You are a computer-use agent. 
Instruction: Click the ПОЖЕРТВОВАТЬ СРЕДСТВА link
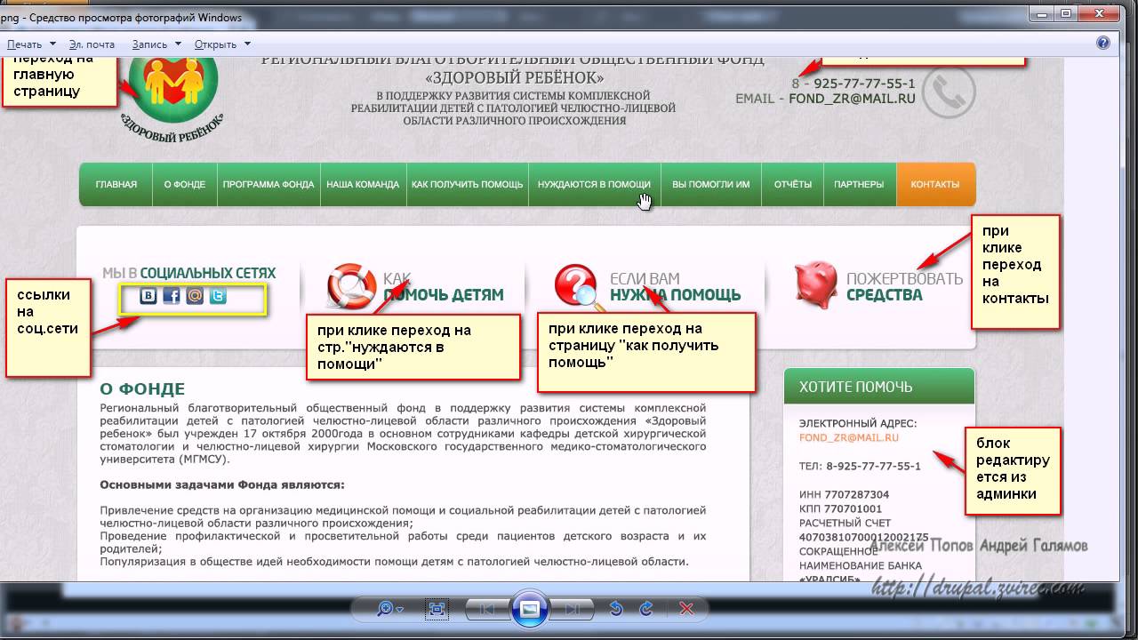pos(904,286)
